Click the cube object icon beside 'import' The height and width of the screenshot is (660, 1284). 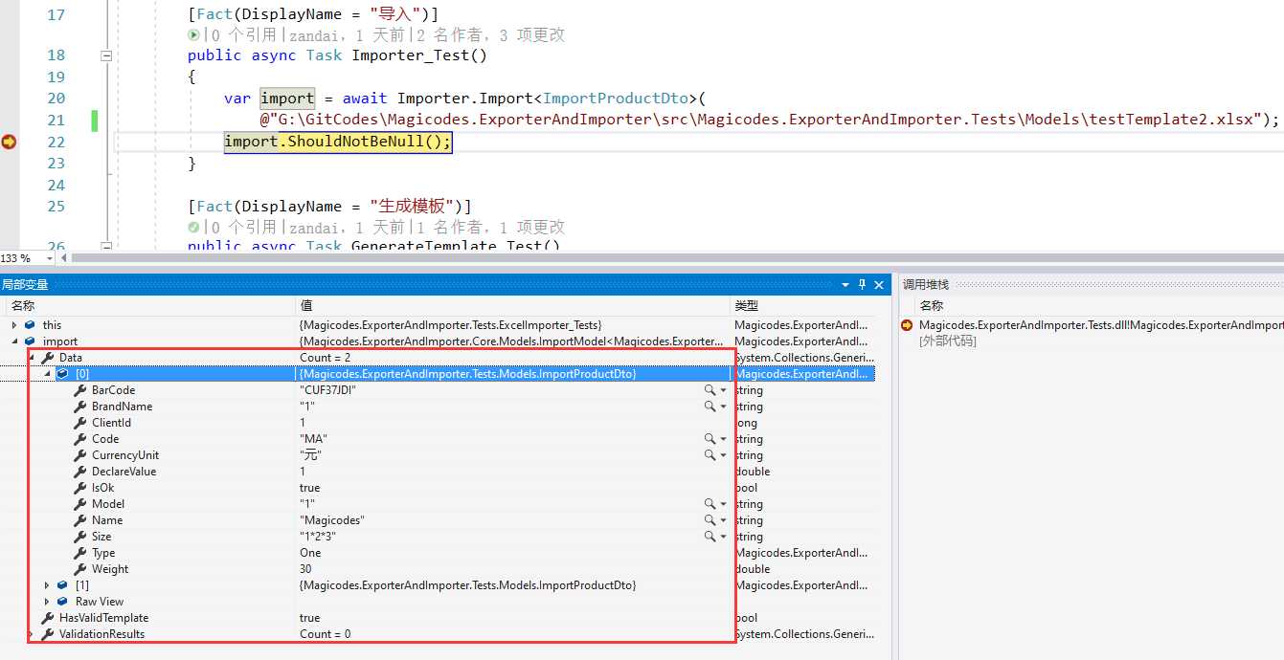(x=31, y=341)
